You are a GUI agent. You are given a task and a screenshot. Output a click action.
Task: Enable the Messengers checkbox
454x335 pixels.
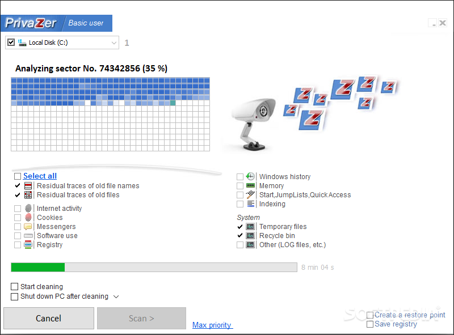[18, 227]
